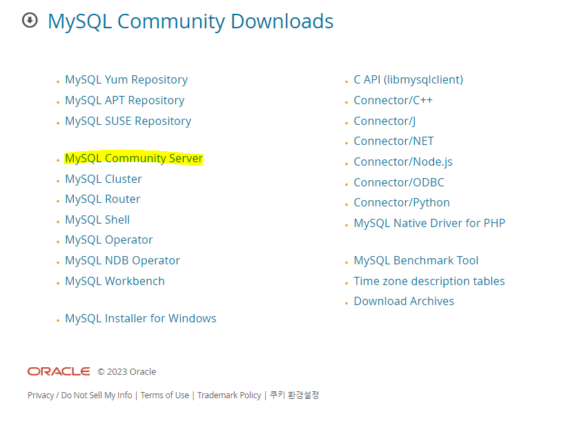Open MySQL NDB Operator link
This screenshot has width=566, height=430.
click(122, 261)
